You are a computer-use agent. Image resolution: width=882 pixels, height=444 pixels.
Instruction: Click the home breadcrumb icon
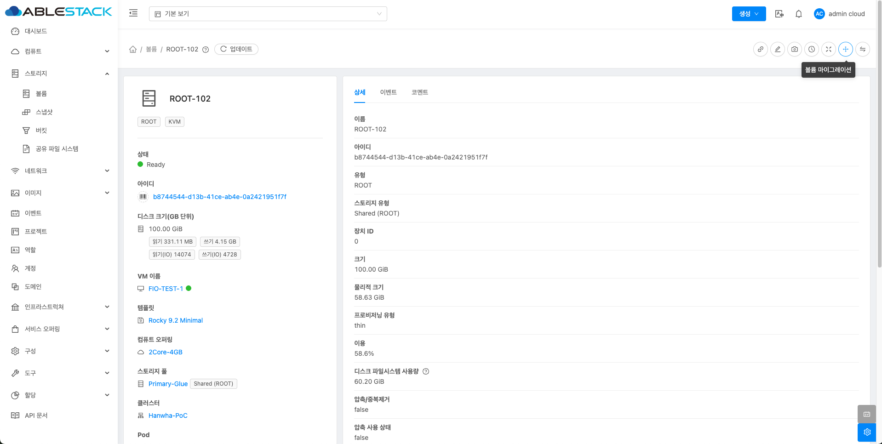[133, 49]
